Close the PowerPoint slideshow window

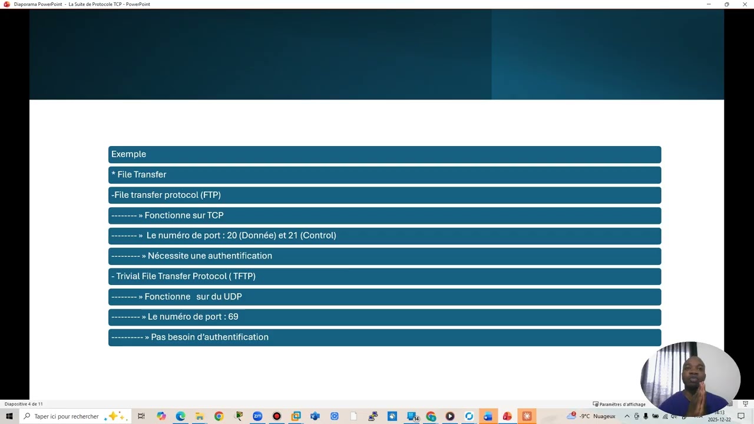[x=745, y=4]
